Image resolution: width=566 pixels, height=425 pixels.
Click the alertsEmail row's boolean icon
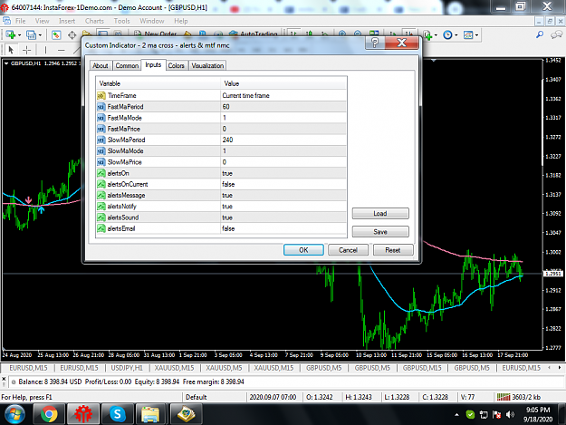[101, 228]
